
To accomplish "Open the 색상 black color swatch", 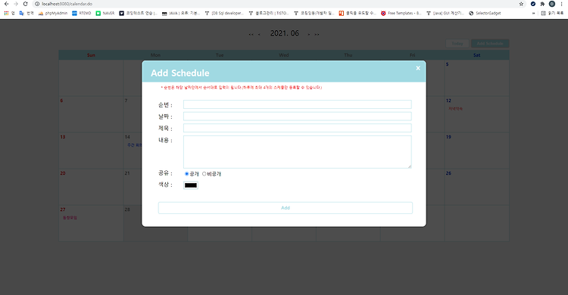I will click(191, 185).
